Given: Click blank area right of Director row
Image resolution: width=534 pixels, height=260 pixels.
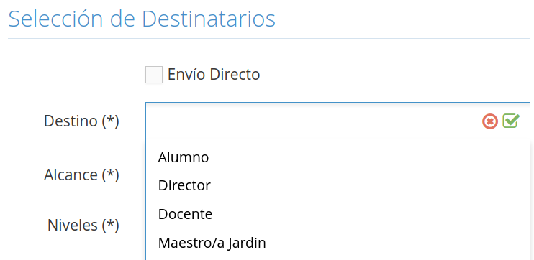Looking at the screenshot, I should pyautogui.click(x=369, y=185).
